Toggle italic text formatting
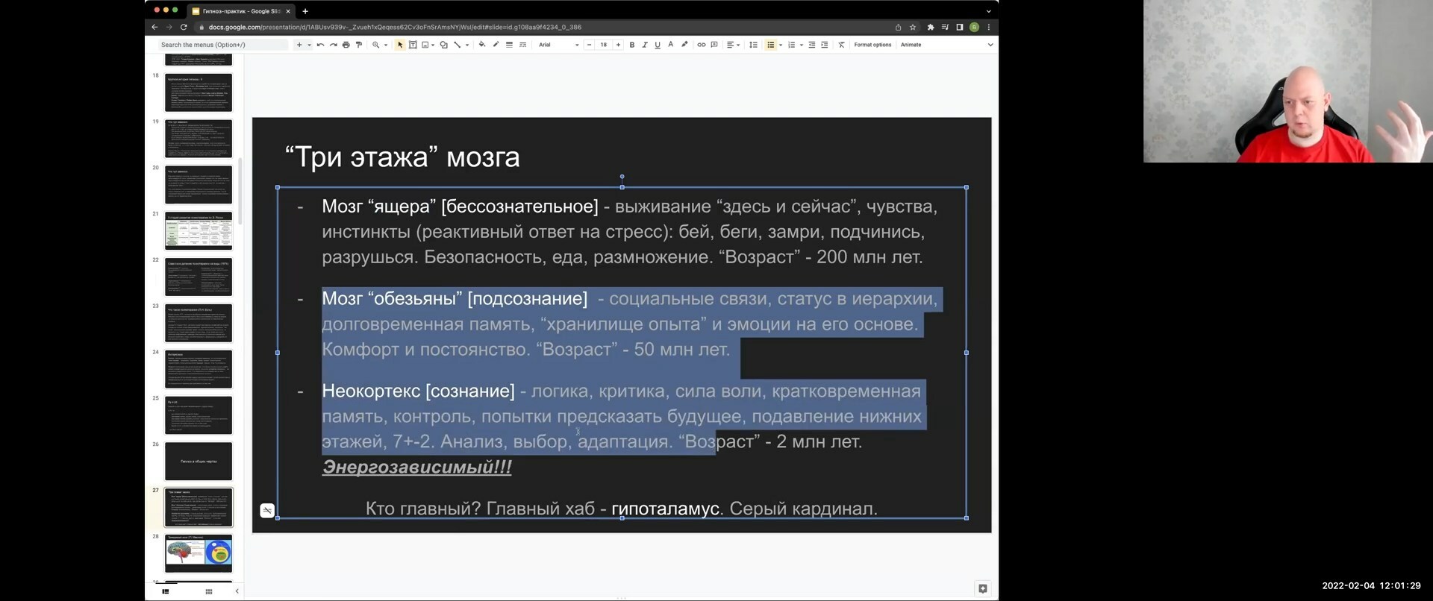This screenshot has height=601, width=1433. point(644,45)
